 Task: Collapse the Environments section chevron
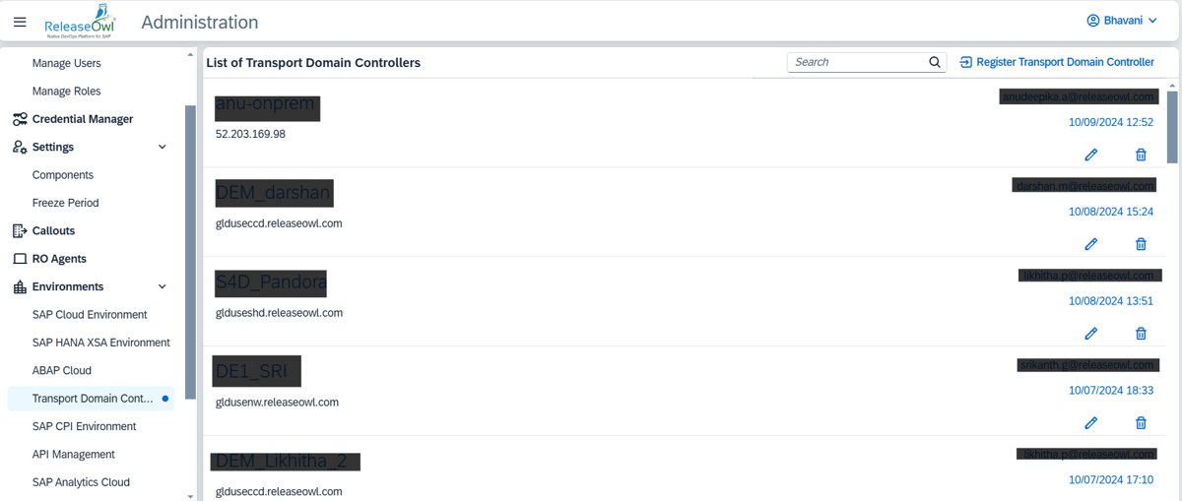click(163, 287)
